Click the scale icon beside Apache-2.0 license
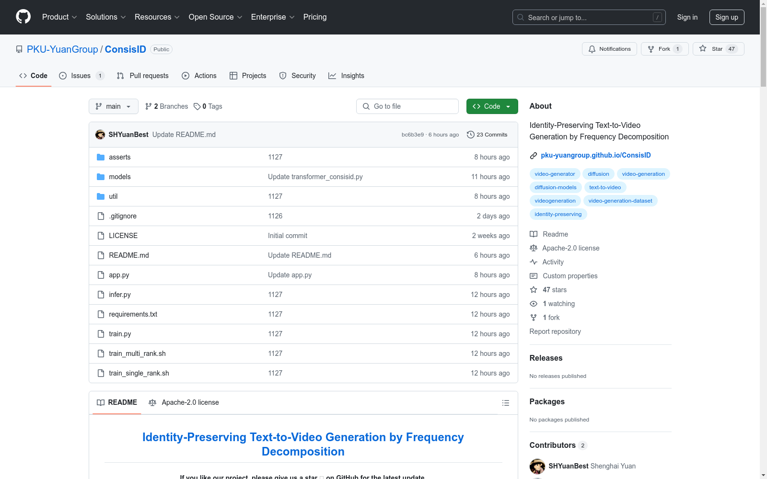Viewport: 767px width, 479px height. pyautogui.click(x=534, y=248)
